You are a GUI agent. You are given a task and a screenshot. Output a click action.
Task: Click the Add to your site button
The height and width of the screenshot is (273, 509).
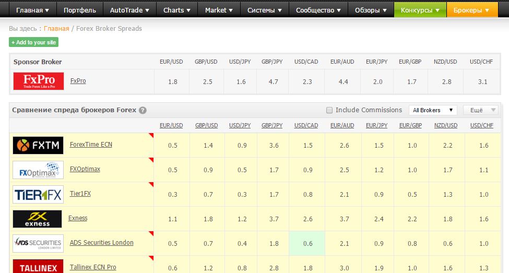click(34, 42)
